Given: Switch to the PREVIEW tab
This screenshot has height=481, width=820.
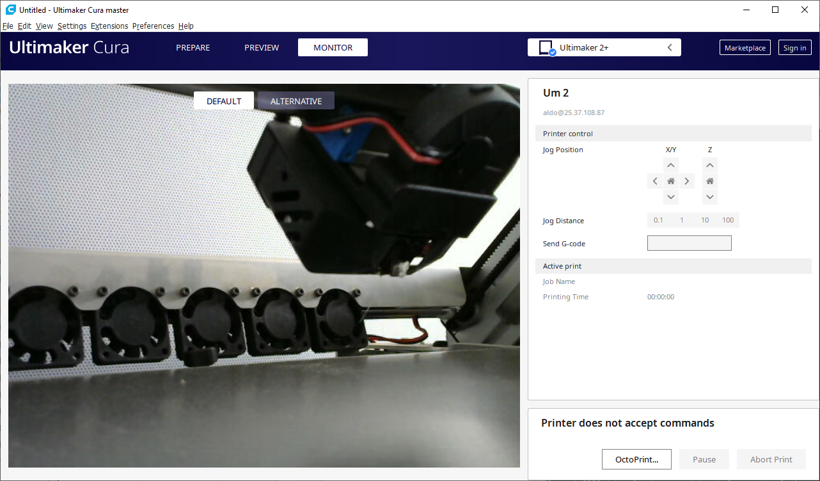Looking at the screenshot, I should [262, 47].
